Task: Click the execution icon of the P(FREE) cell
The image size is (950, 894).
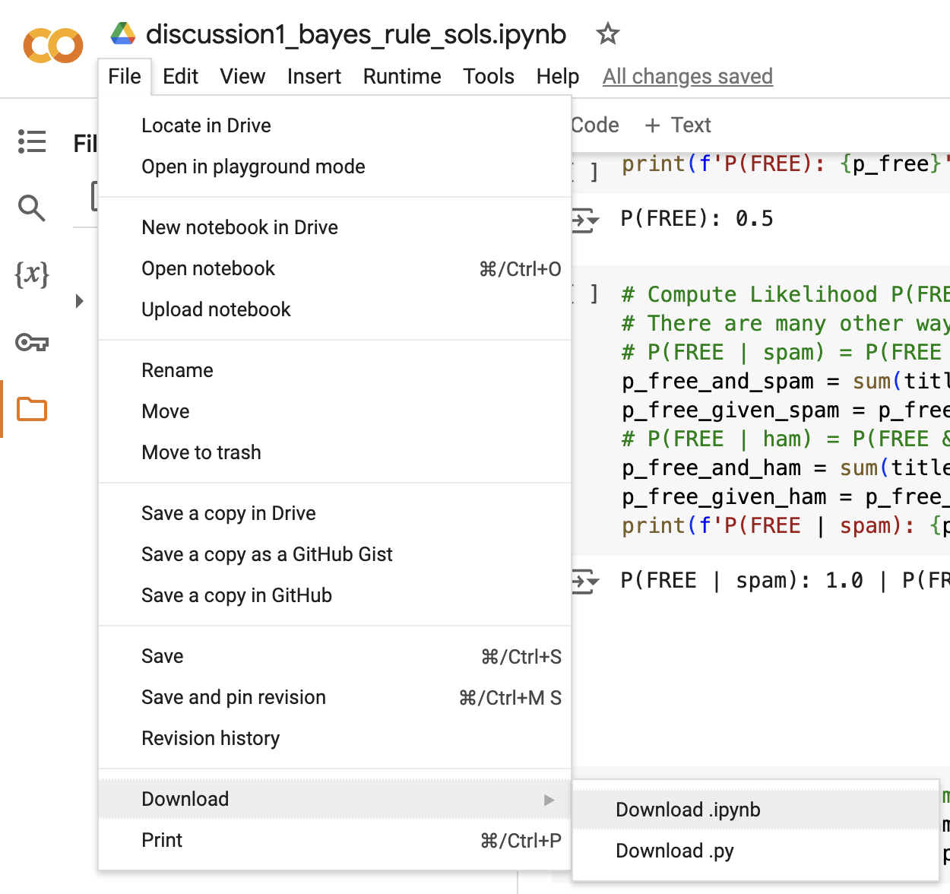Action: tap(585, 218)
